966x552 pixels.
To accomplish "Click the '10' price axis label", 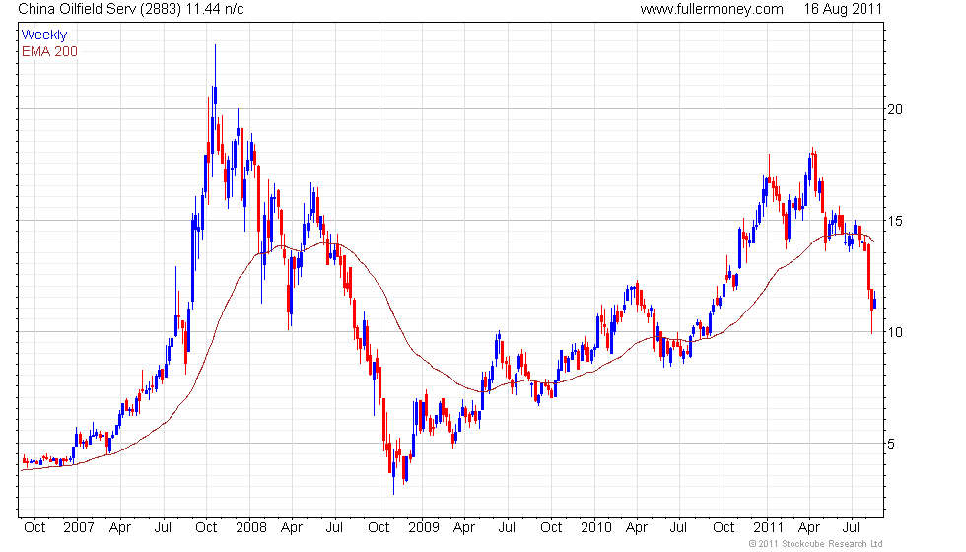I will click(x=895, y=333).
